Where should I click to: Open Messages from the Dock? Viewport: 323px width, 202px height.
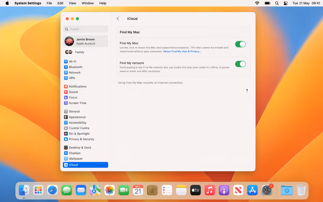(67, 190)
